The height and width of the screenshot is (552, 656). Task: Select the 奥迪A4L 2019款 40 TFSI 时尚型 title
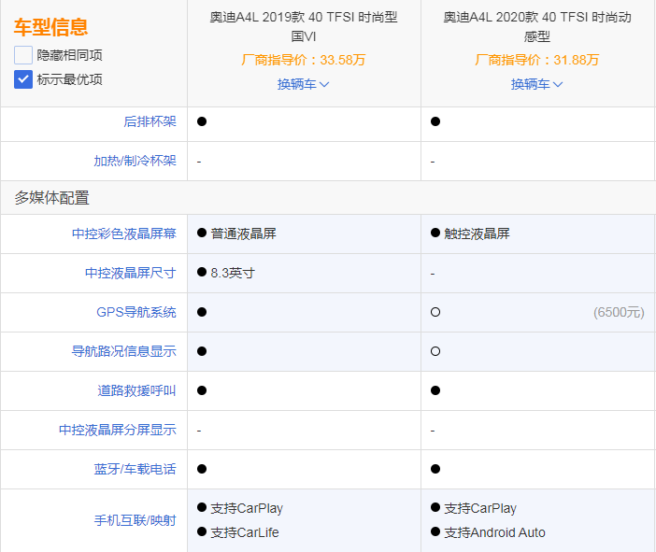point(304,27)
